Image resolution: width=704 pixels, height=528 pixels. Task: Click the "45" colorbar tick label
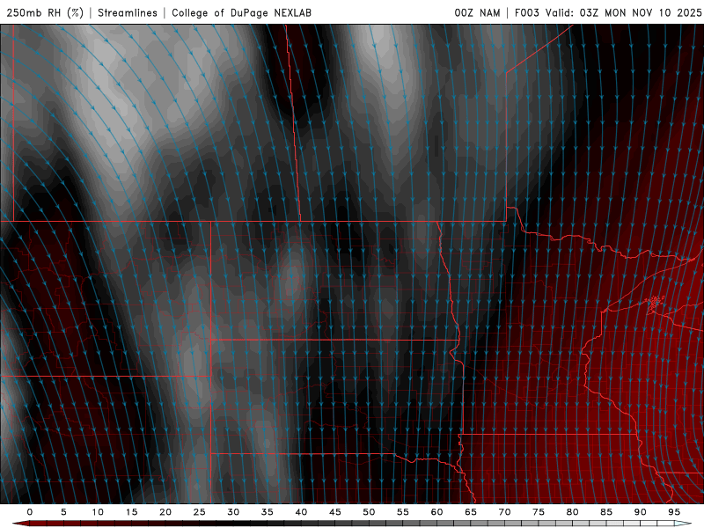335,512
